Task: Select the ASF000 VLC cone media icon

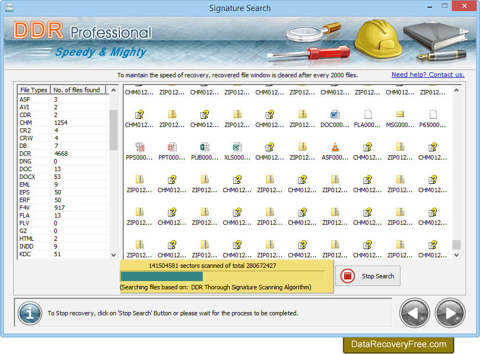Action: 335,147
